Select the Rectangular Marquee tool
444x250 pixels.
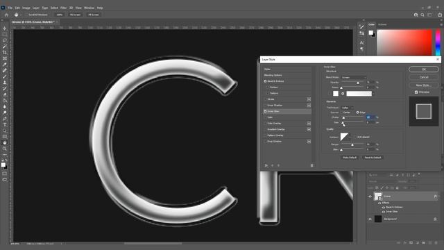point(5,34)
